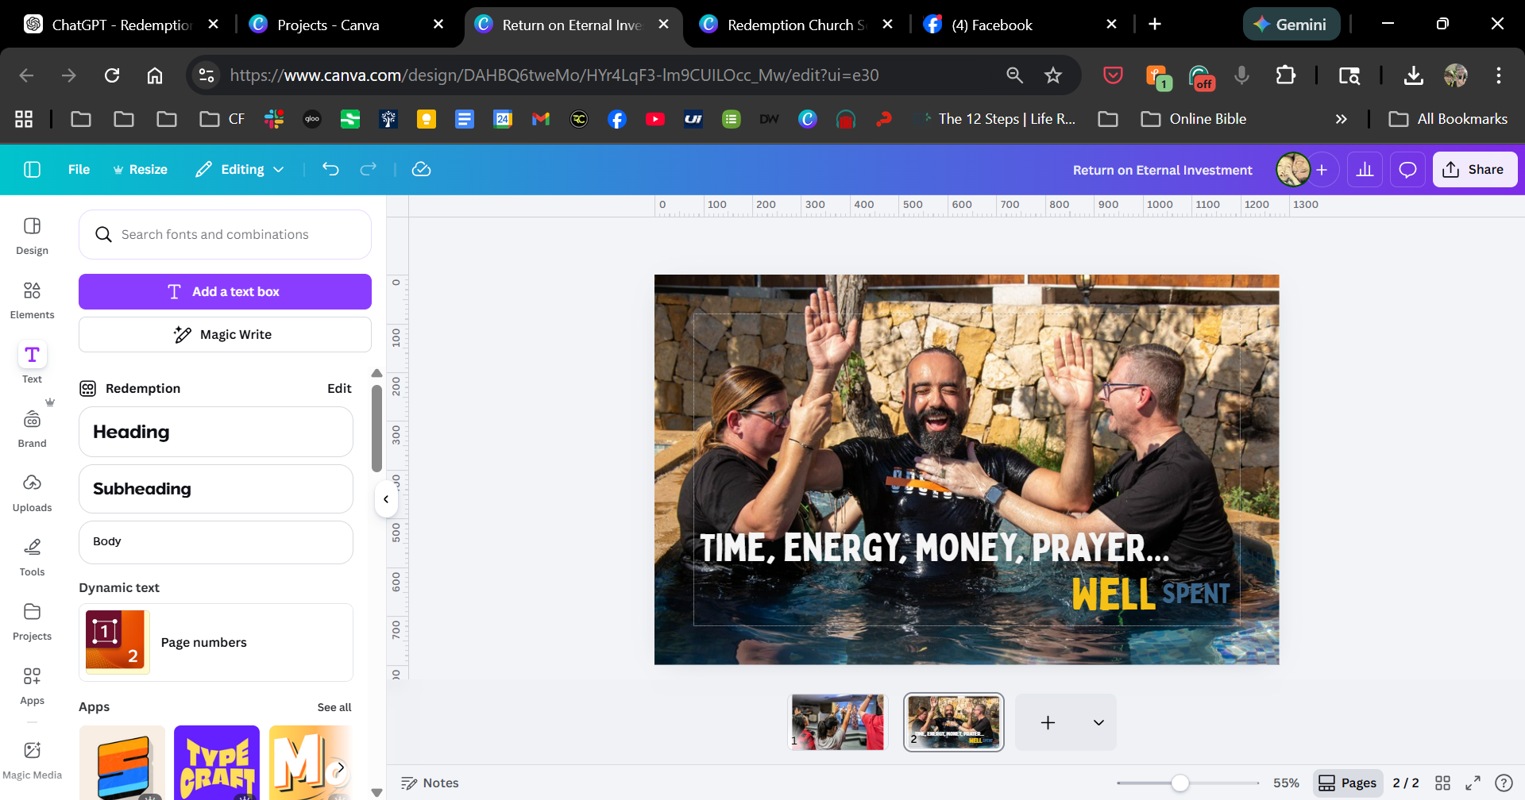
Task: Open the comments speech bubble icon
Action: click(x=1407, y=170)
